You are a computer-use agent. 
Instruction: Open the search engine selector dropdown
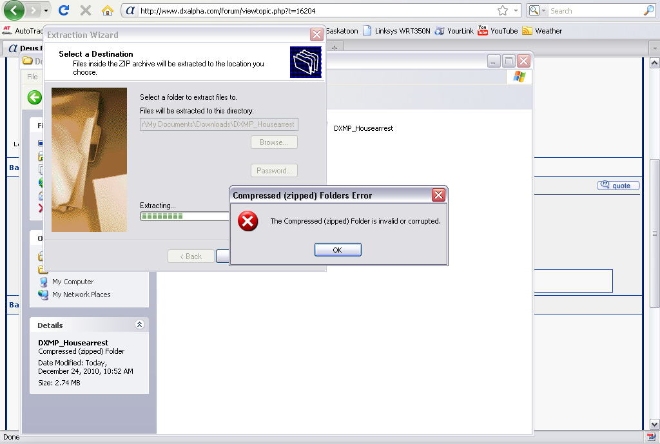click(537, 10)
